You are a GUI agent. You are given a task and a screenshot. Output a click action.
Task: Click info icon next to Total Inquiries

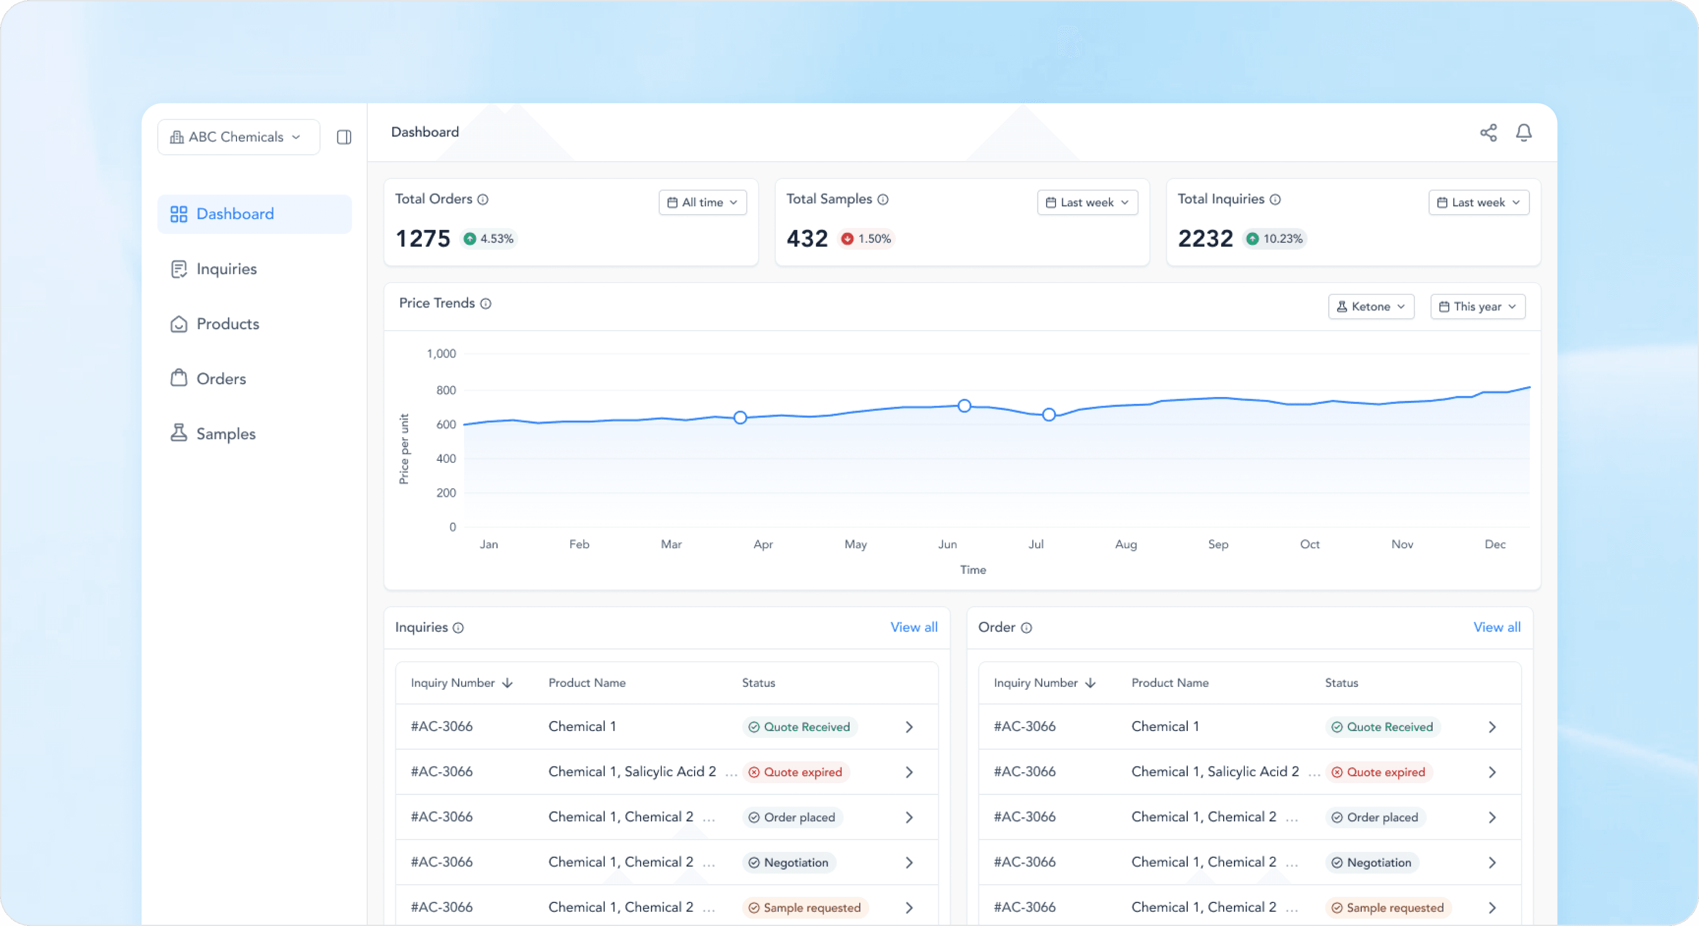click(x=1276, y=200)
